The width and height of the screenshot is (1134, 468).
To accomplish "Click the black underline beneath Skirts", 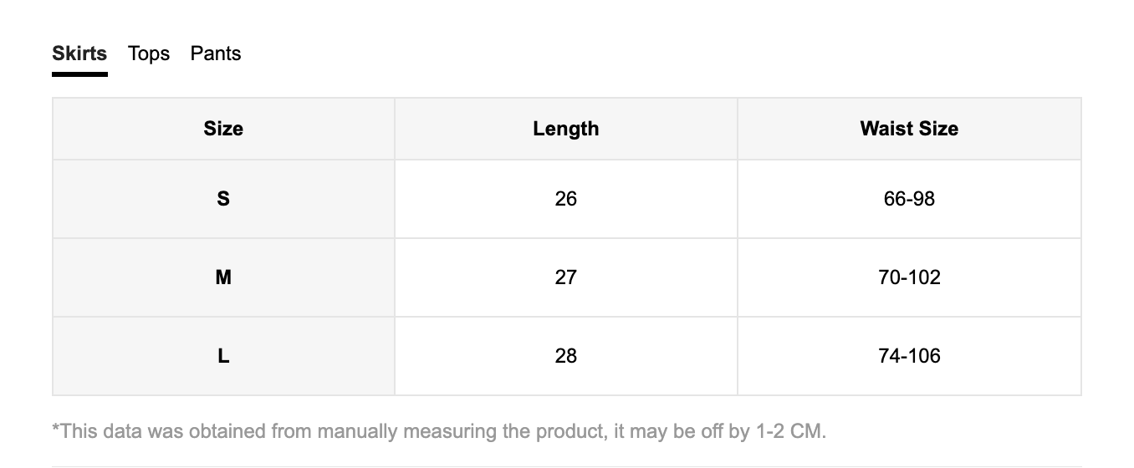I will coord(79,74).
